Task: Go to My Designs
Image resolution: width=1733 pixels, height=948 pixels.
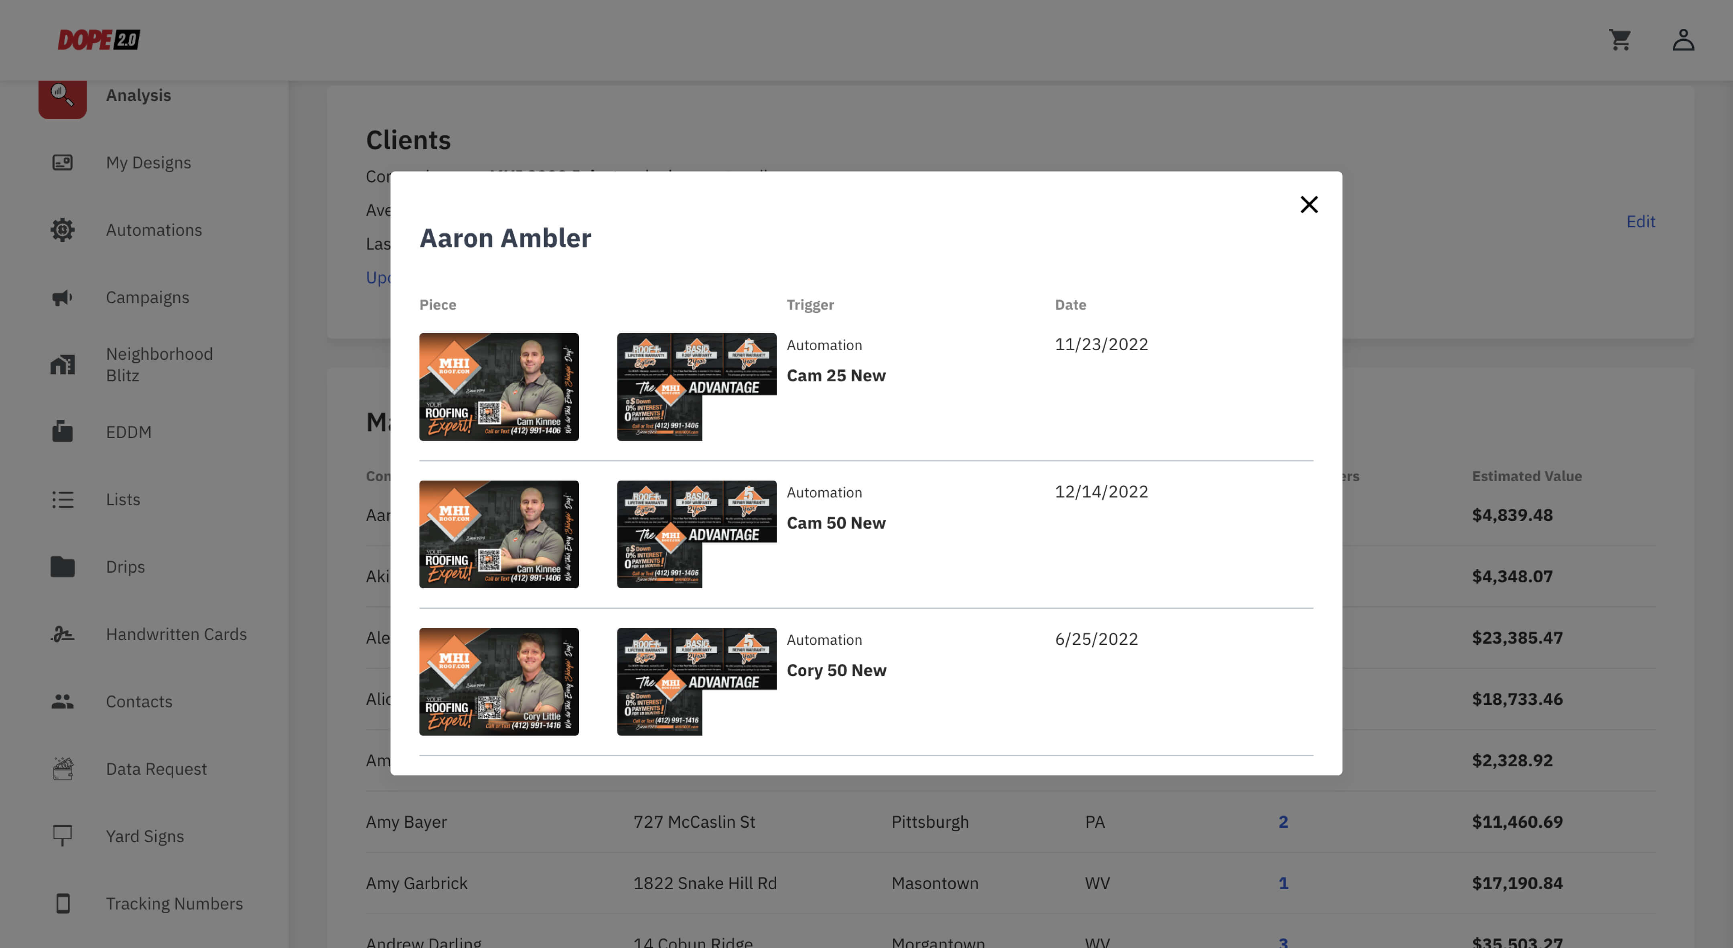Action: click(149, 163)
